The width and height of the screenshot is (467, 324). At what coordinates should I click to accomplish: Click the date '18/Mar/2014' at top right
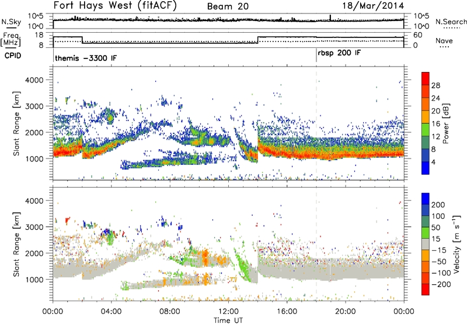click(x=373, y=6)
